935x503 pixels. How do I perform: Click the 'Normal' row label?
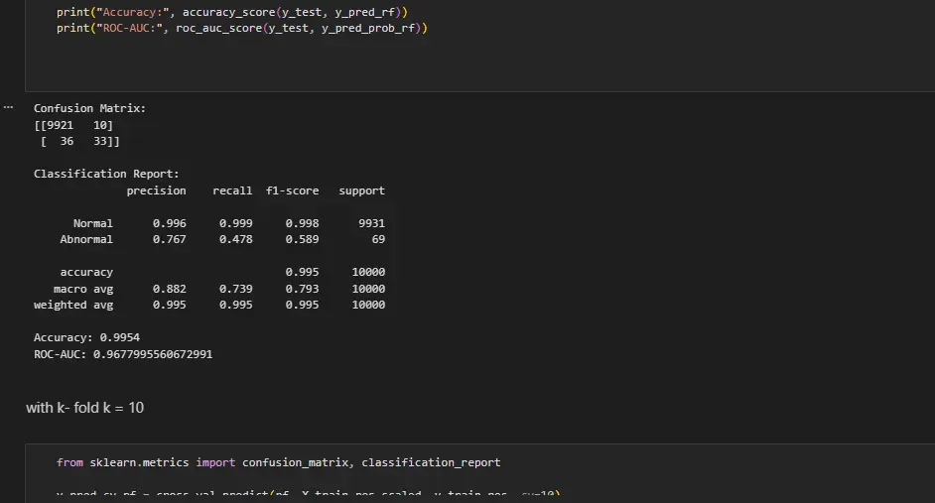(x=93, y=223)
